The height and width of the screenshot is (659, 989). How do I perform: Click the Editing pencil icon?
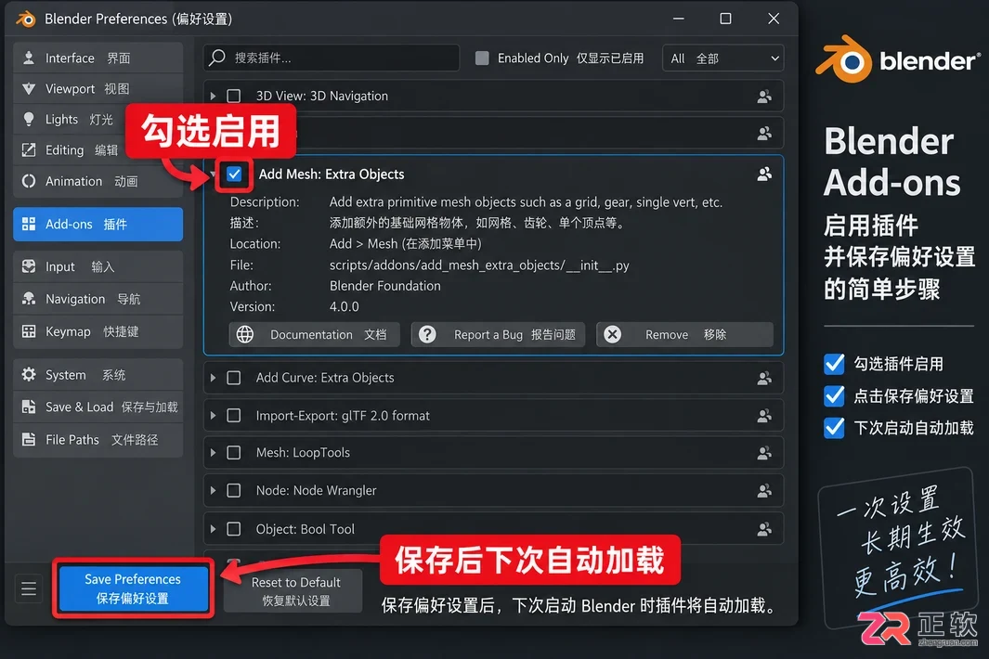point(29,150)
